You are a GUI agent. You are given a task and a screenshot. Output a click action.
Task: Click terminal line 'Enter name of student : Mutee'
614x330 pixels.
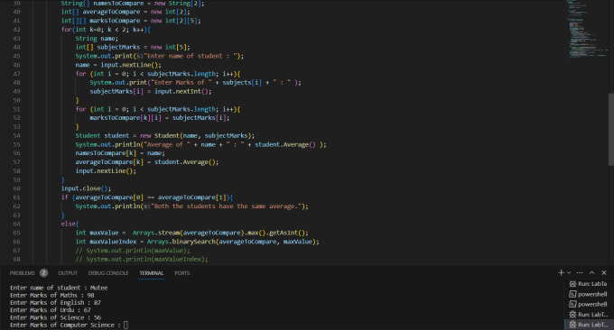pyautogui.click(x=59, y=288)
